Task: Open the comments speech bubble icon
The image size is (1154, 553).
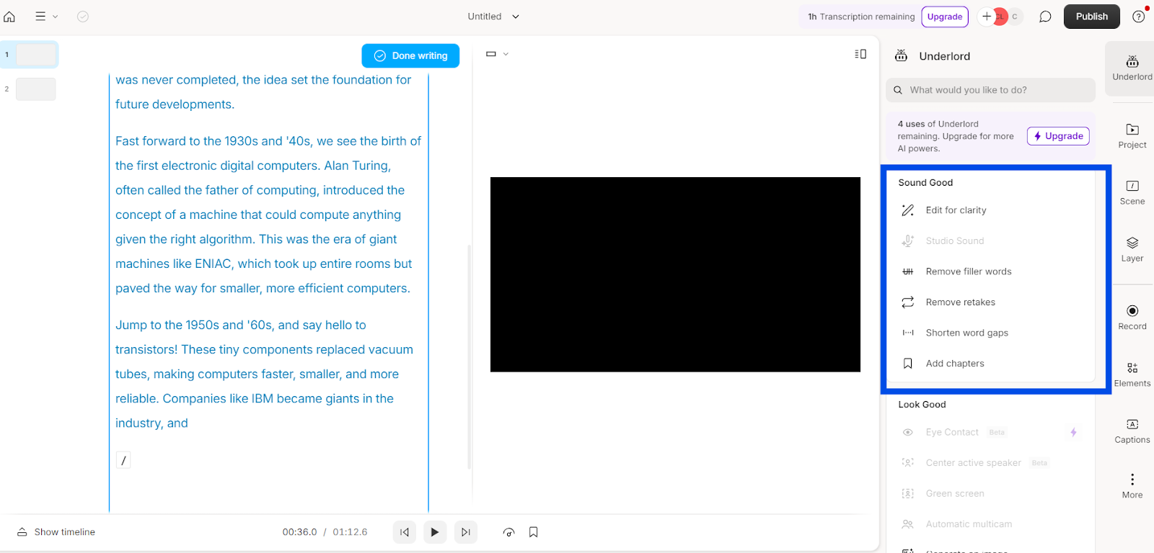Action: point(1045,17)
